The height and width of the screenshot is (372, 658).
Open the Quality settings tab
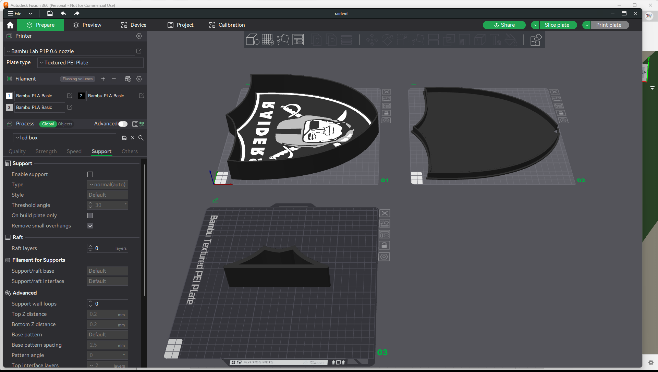pos(17,151)
